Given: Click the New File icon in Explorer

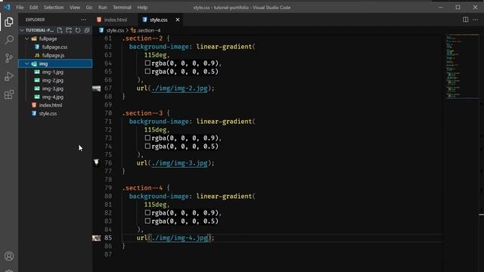Looking at the screenshot, I should coord(60,30).
